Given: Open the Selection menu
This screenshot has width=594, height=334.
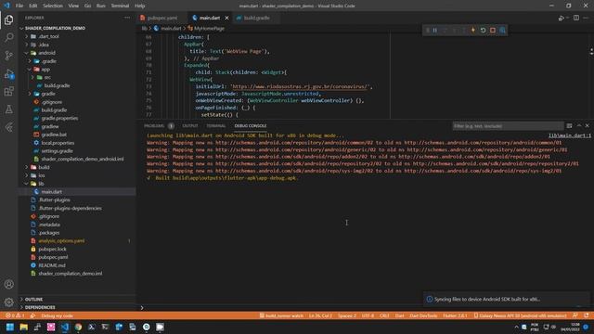Looking at the screenshot, I should [53, 6].
